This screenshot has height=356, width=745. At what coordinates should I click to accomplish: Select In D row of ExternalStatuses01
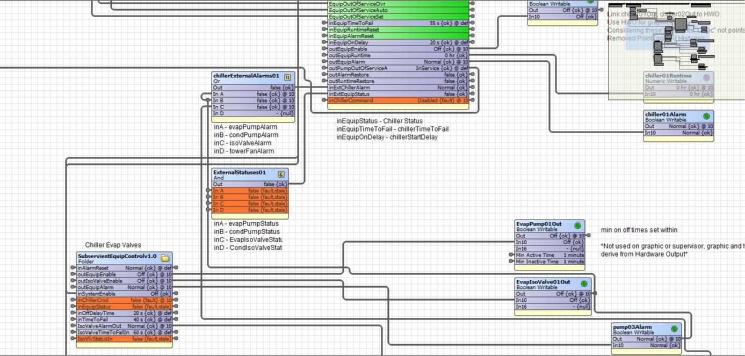pos(250,210)
